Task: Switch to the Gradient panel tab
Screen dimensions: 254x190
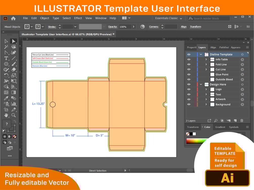Action: pos(220,127)
